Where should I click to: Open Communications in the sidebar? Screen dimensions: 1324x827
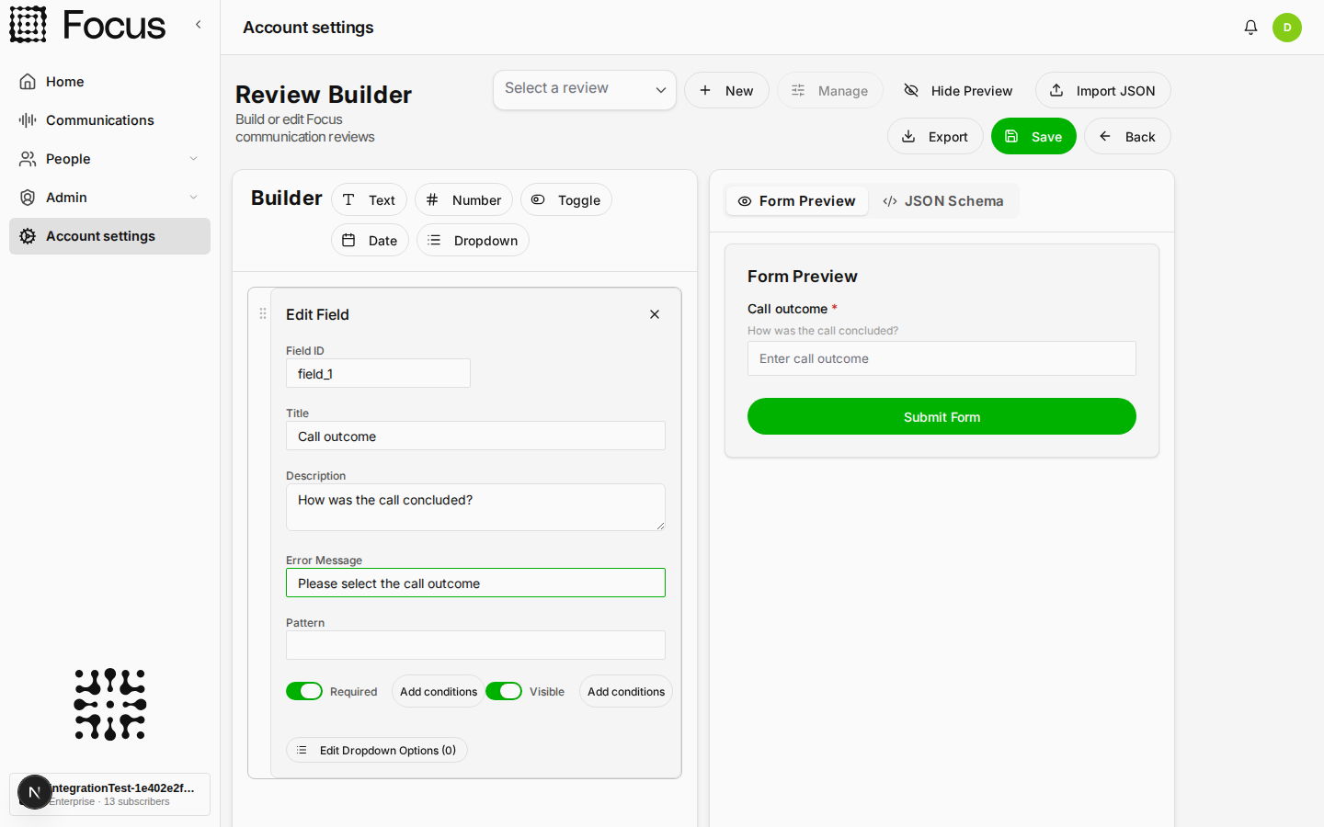click(x=109, y=120)
